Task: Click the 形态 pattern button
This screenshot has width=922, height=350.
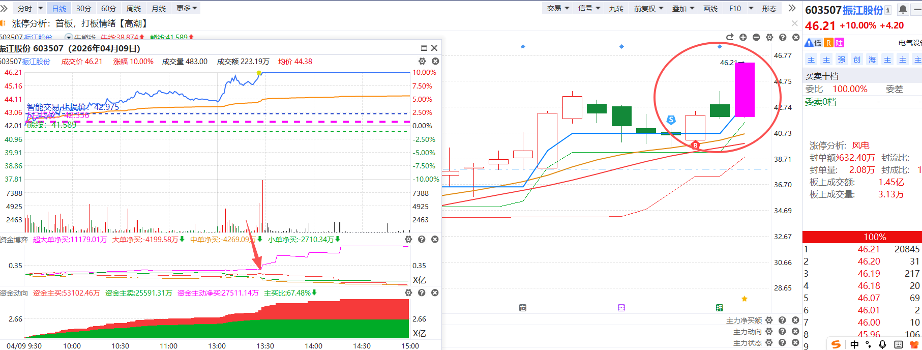Action: (x=769, y=9)
